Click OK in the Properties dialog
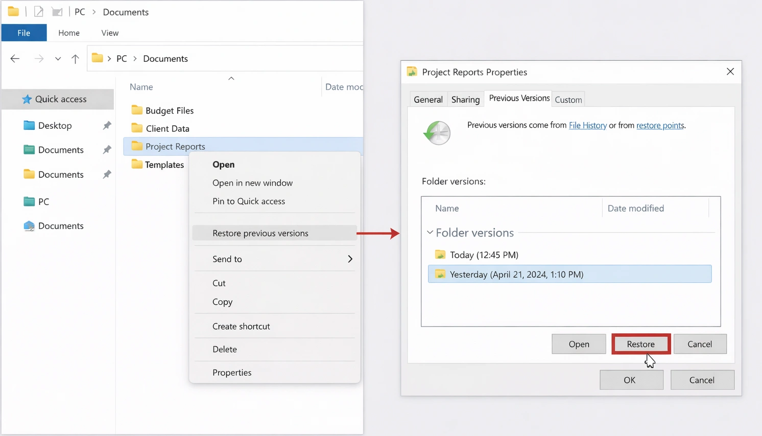 631,380
